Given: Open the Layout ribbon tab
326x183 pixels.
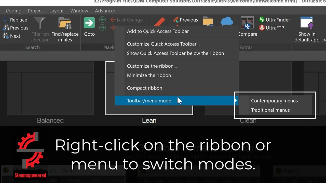Looking at the screenshot, I should 57,11.
